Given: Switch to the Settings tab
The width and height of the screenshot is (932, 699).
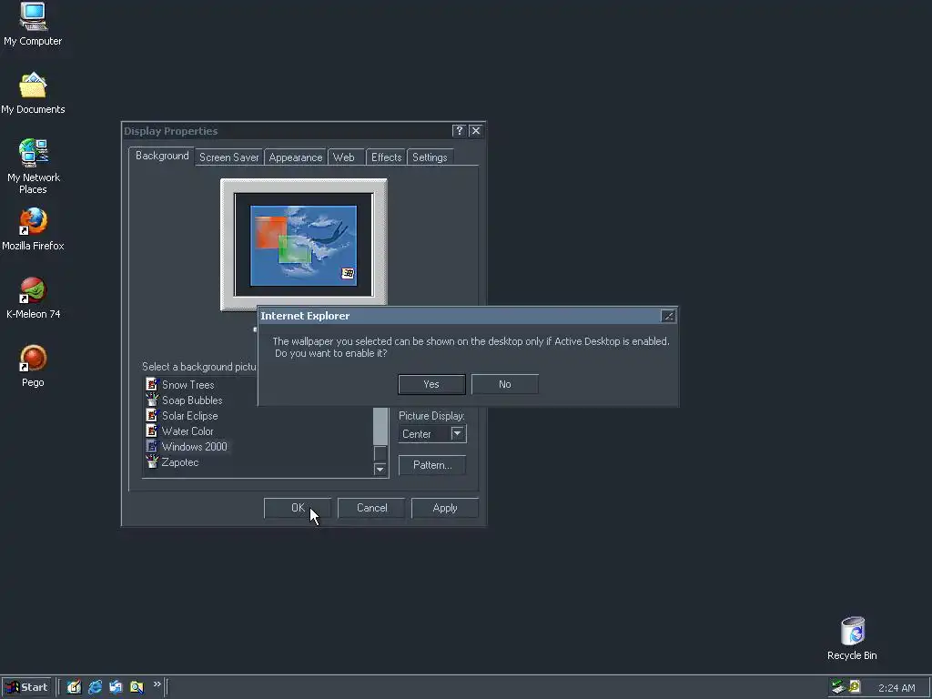Looking at the screenshot, I should click(x=430, y=157).
